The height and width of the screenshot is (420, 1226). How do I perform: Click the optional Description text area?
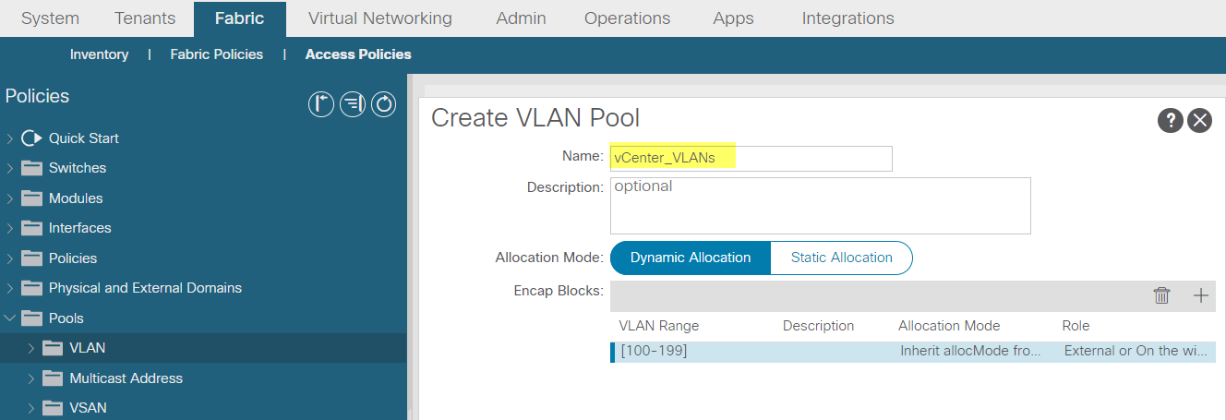point(820,206)
